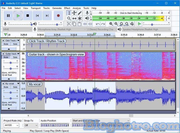Stop playback with the Stop button

[x=28, y=16]
